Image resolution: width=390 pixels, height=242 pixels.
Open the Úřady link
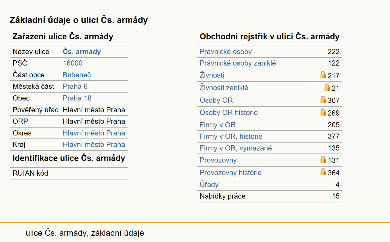tap(209, 184)
